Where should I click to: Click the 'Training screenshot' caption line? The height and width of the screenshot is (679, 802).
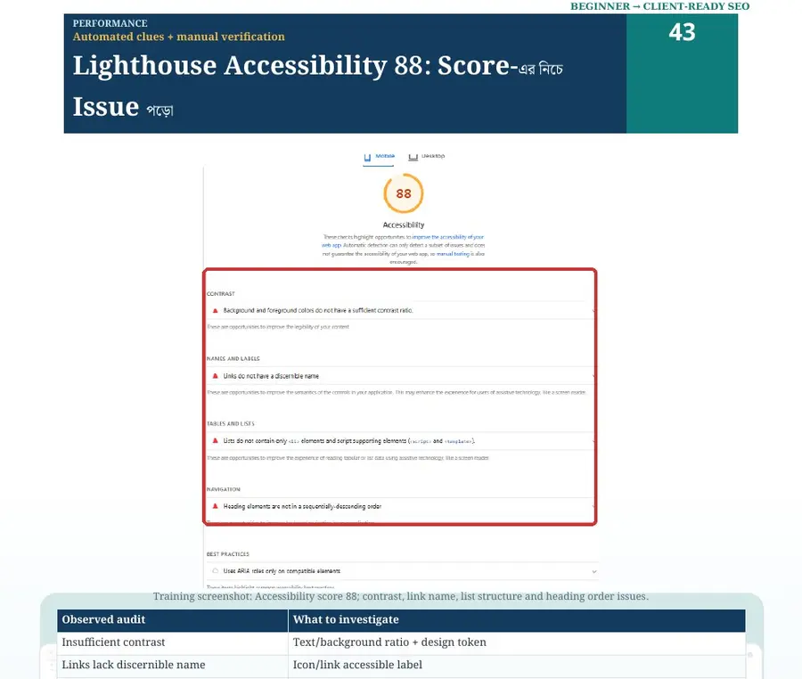pyautogui.click(x=400, y=596)
